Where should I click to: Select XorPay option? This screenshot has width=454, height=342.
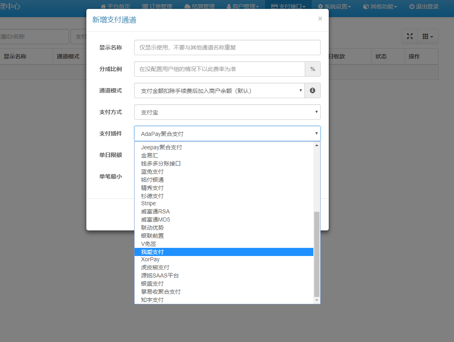click(x=224, y=259)
